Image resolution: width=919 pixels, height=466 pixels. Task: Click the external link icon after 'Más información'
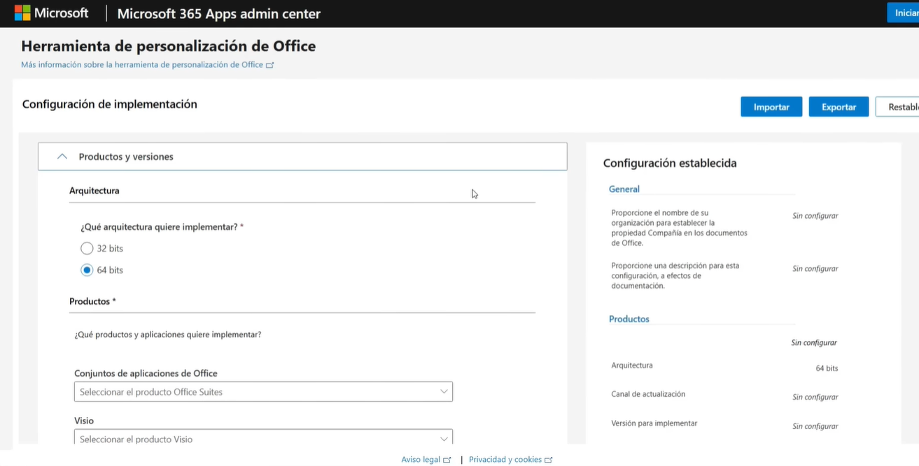(271, 64)
